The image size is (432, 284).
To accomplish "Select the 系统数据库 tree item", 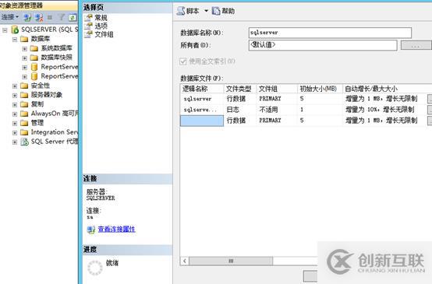I will click(x=56, y=48).
